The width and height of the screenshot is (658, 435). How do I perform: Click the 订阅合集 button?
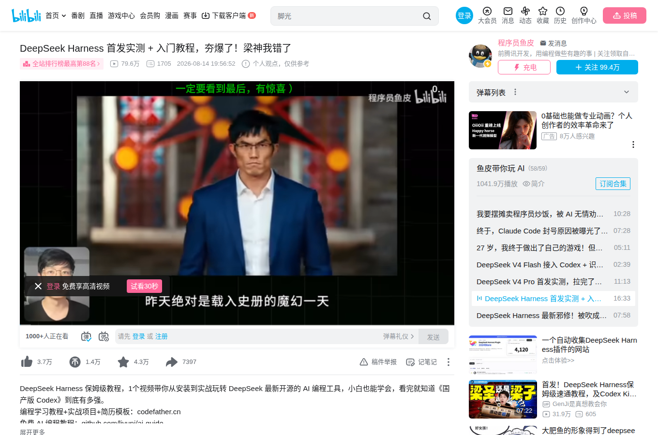pos(613,184)
